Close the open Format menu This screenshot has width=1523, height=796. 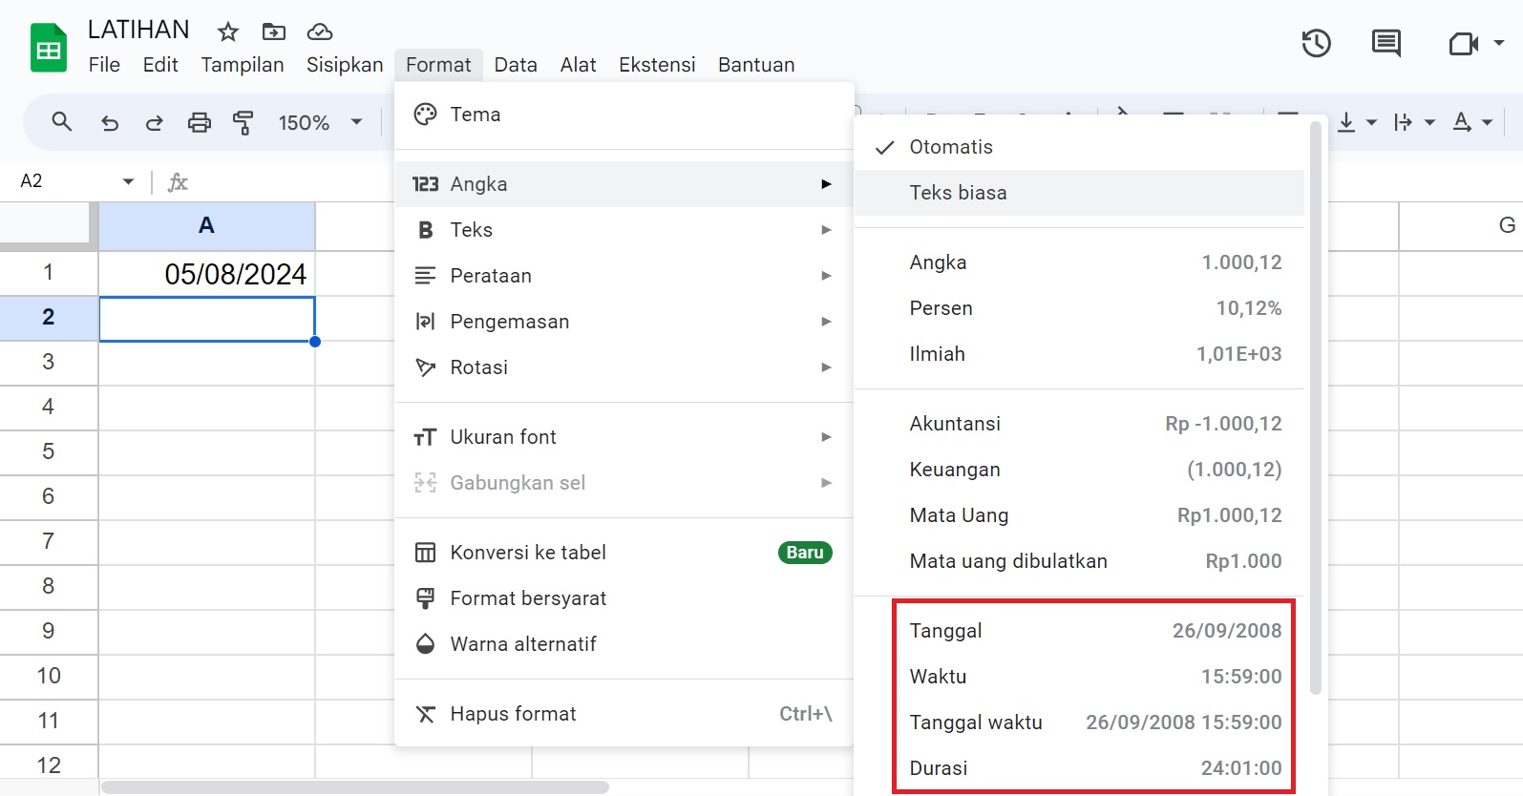point(438,65)
